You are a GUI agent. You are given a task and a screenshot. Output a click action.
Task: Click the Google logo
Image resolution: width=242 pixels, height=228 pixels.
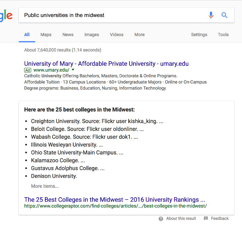click(x=6, y=16)
